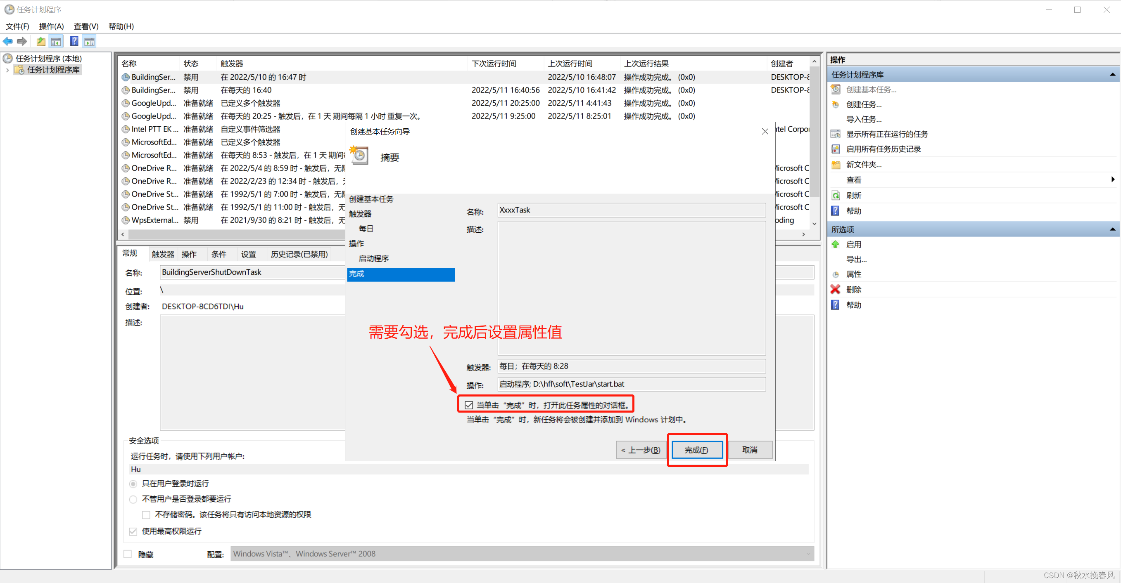Select the 启动程序 step in wizard sidebar
1121x583 pixels.
[x=374, y=259]
